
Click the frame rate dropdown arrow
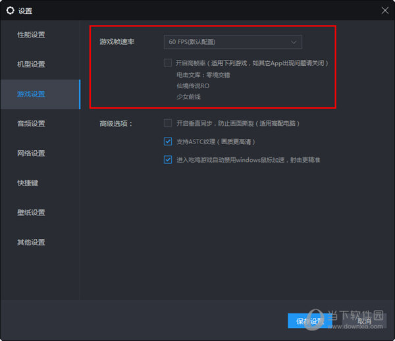[294, 42]
